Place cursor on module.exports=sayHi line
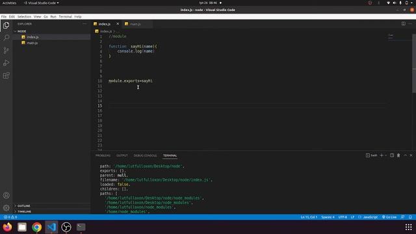 tap(131, 81)
